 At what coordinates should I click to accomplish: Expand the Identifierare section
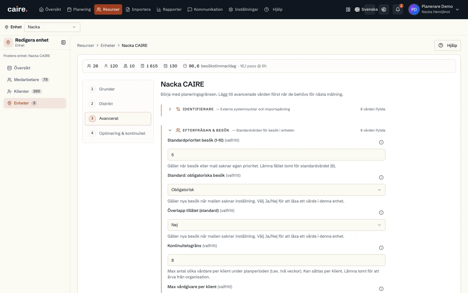tap(170, 109)
